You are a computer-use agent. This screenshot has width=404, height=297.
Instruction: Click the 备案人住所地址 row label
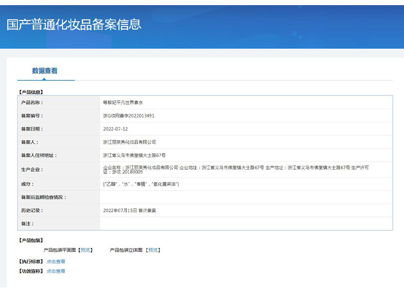coord(39,155)
